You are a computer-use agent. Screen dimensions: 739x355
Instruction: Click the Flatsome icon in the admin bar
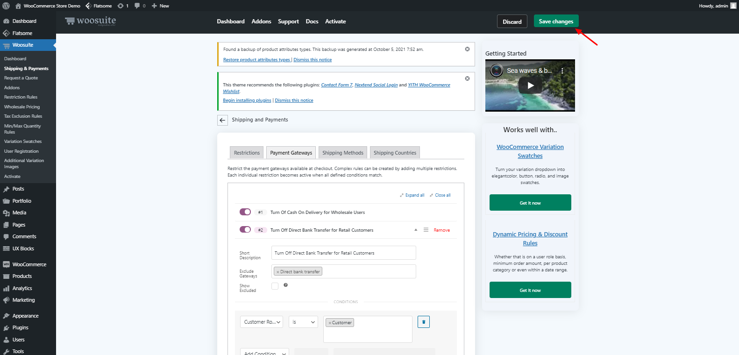pyautogui.click(x=88, y=6)
